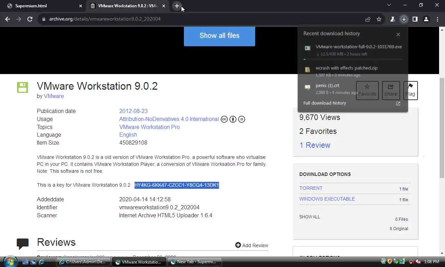Click the English language link
The height and width of the screenshot is (267, 445).
[128, 135]
